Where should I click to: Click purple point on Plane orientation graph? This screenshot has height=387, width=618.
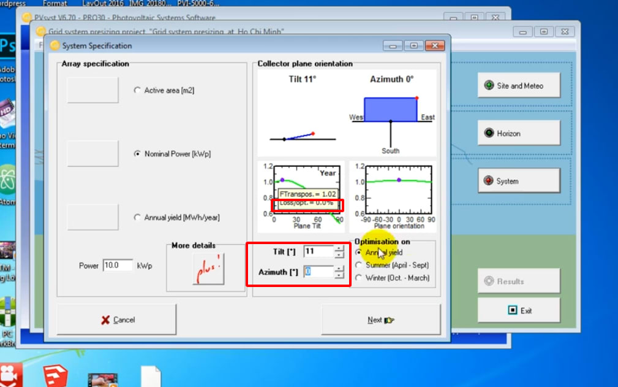click(399, 180)
